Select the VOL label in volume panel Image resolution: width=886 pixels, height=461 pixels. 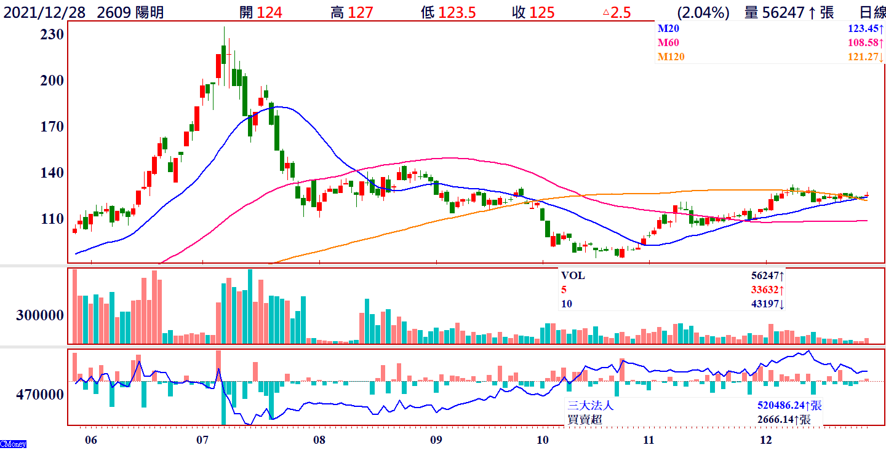573,275
